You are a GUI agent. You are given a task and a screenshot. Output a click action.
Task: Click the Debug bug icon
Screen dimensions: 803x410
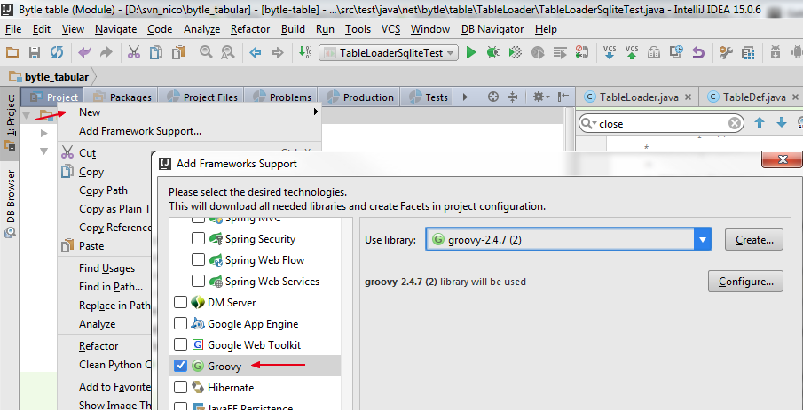(492, 53)
